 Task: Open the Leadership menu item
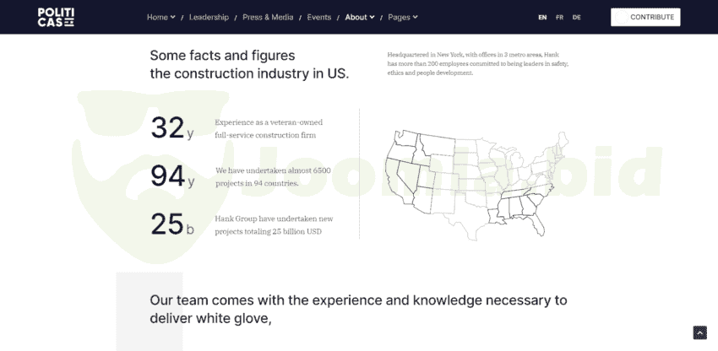[209, 17]
